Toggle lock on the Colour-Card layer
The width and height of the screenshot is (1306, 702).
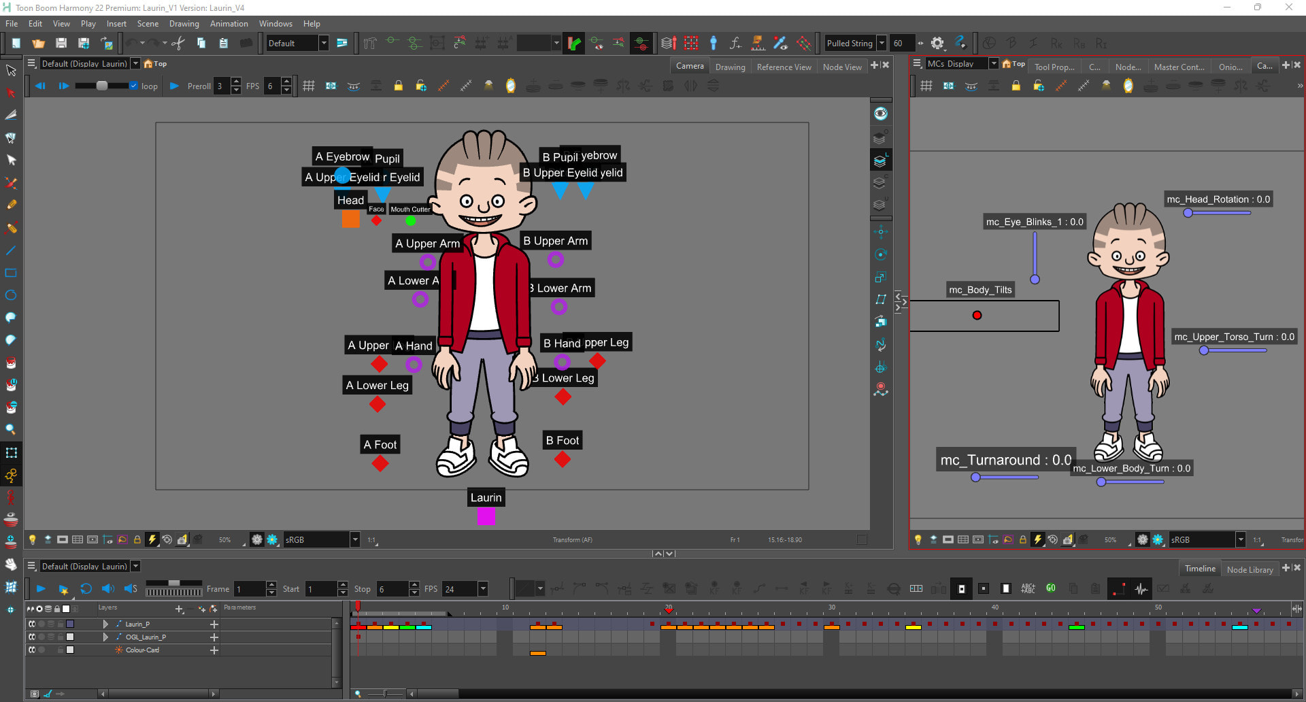coord(60,650)
